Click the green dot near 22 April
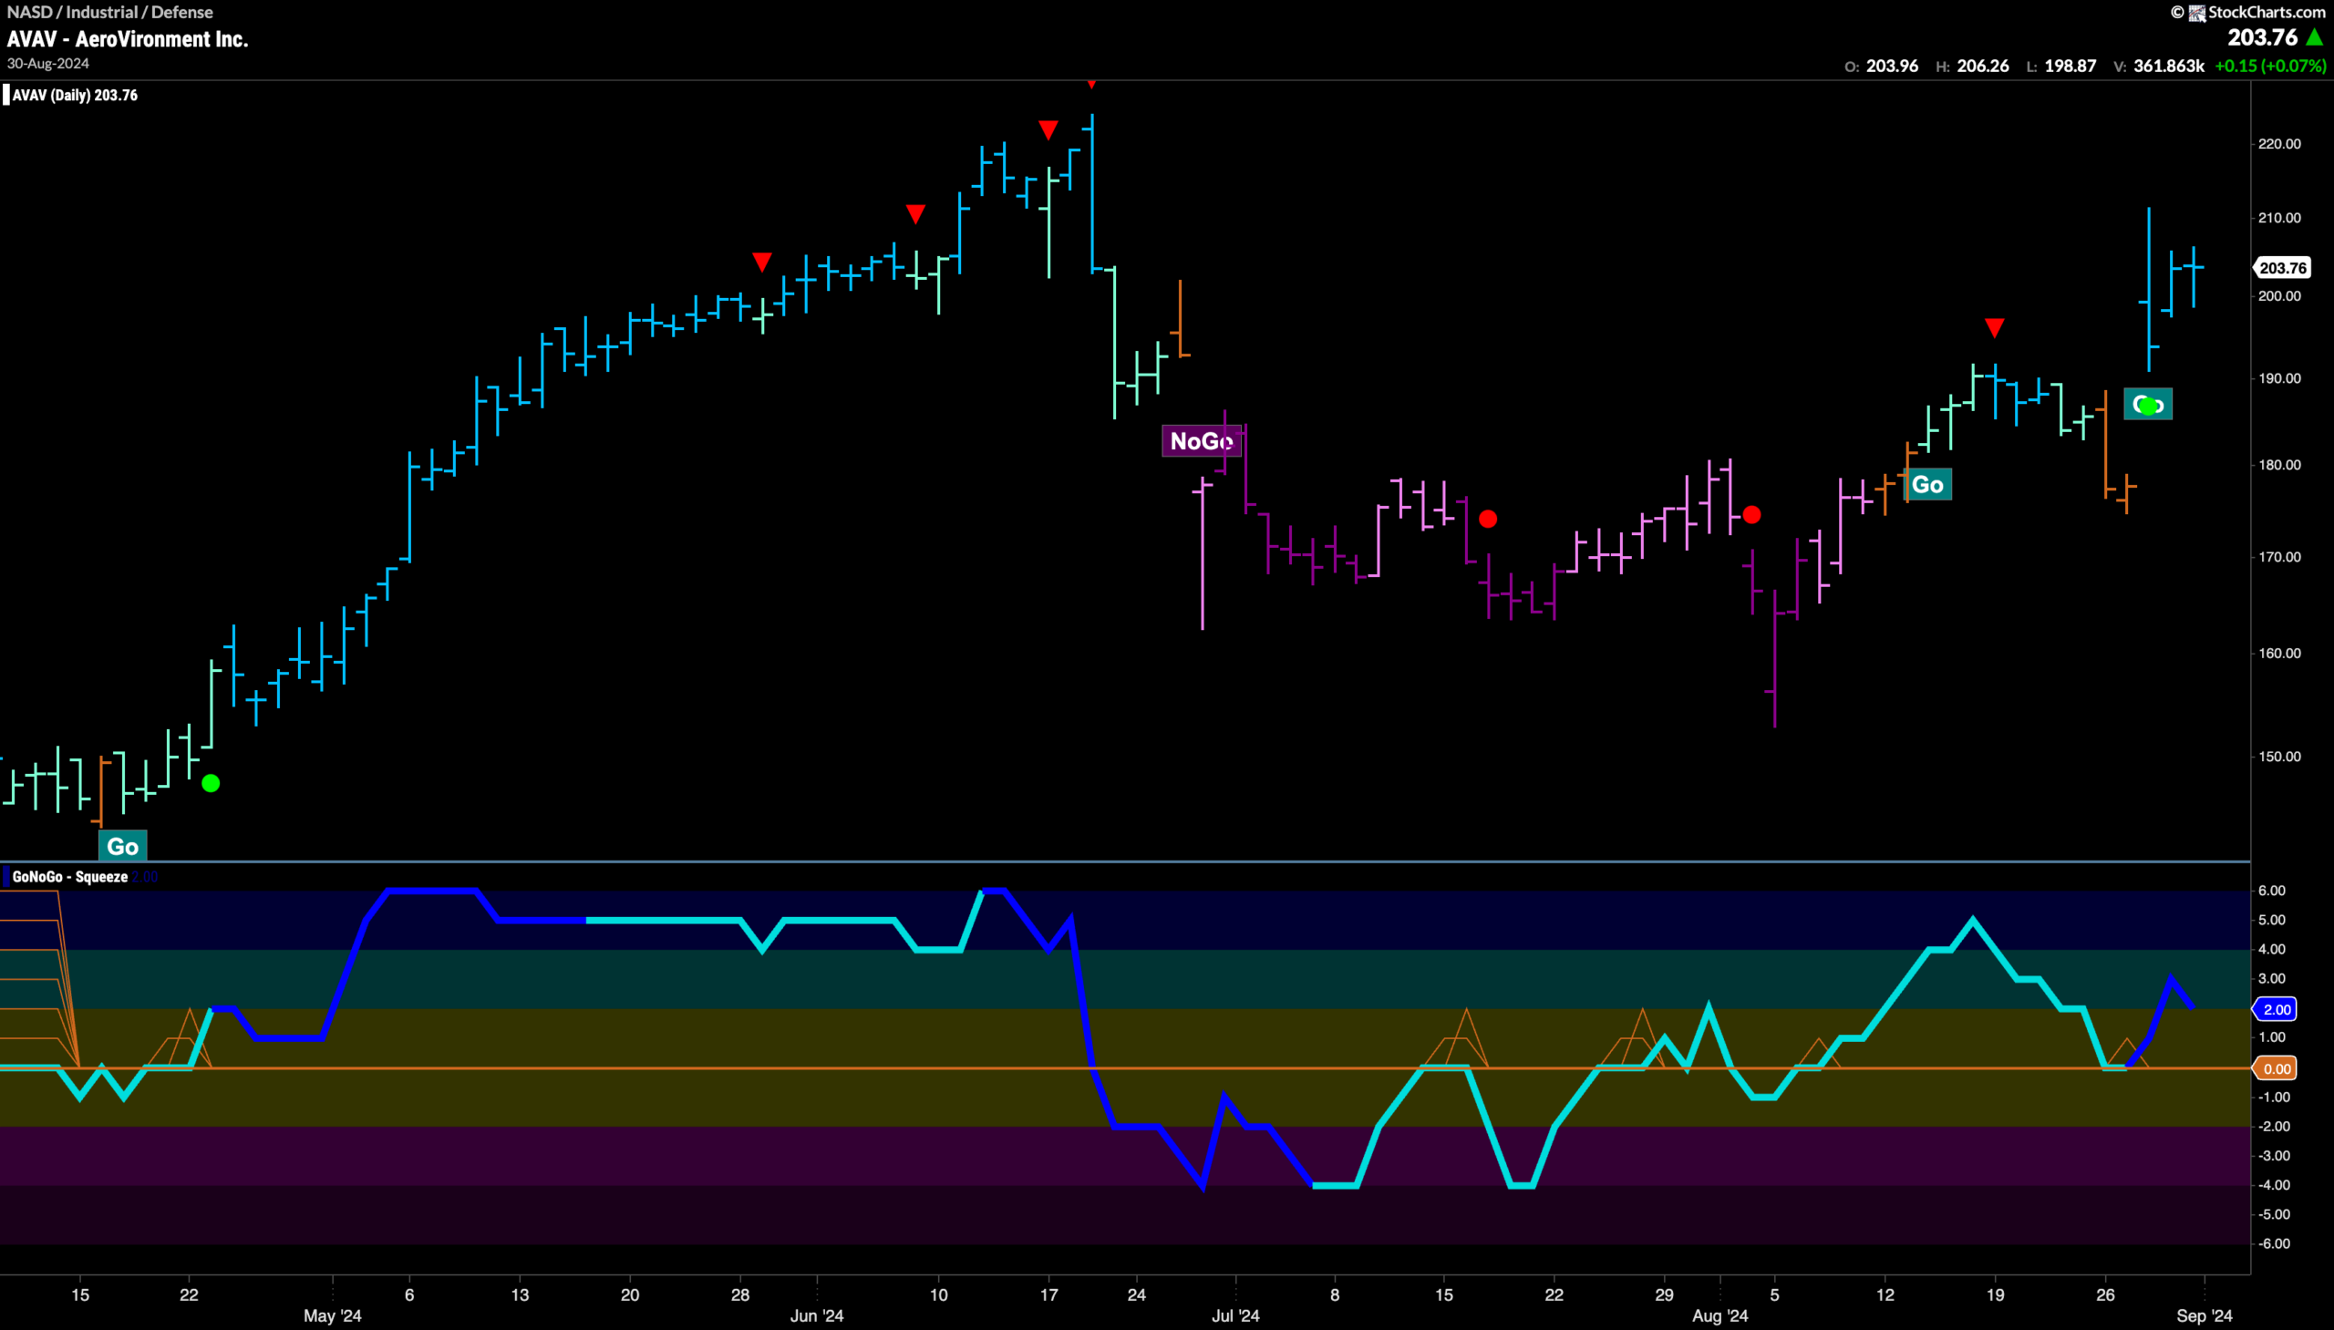This screenshot has width=2334, height=1330. point(210,783)
